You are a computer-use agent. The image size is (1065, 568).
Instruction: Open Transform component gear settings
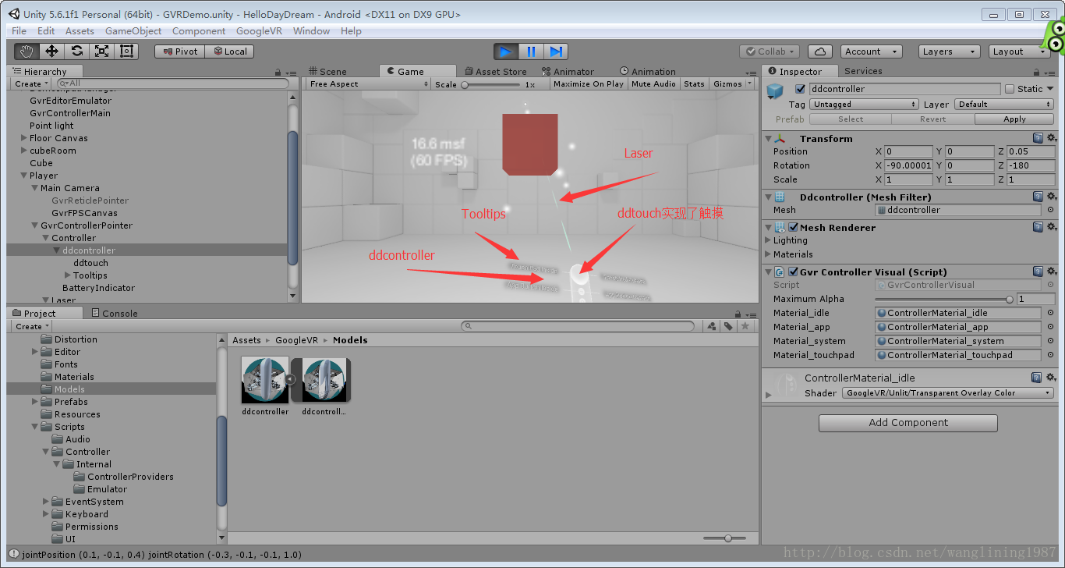[x=1051, y=138]
